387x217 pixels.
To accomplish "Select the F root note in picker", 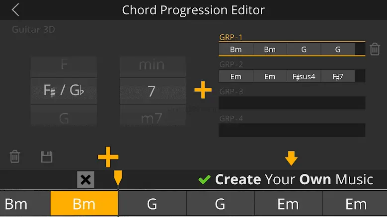I will click(64, 65).
